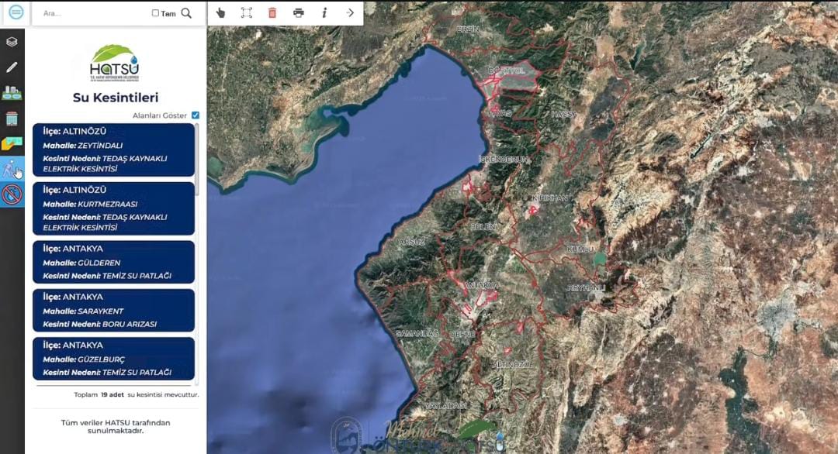The image size is (838, 454).
Task: Select the pencil draw tool in sidebar
Action: point(12,67)
